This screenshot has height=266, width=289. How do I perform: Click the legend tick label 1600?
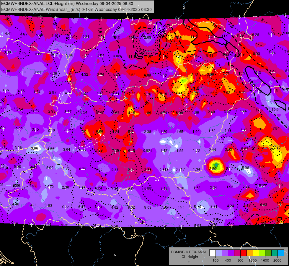(265, 260)
